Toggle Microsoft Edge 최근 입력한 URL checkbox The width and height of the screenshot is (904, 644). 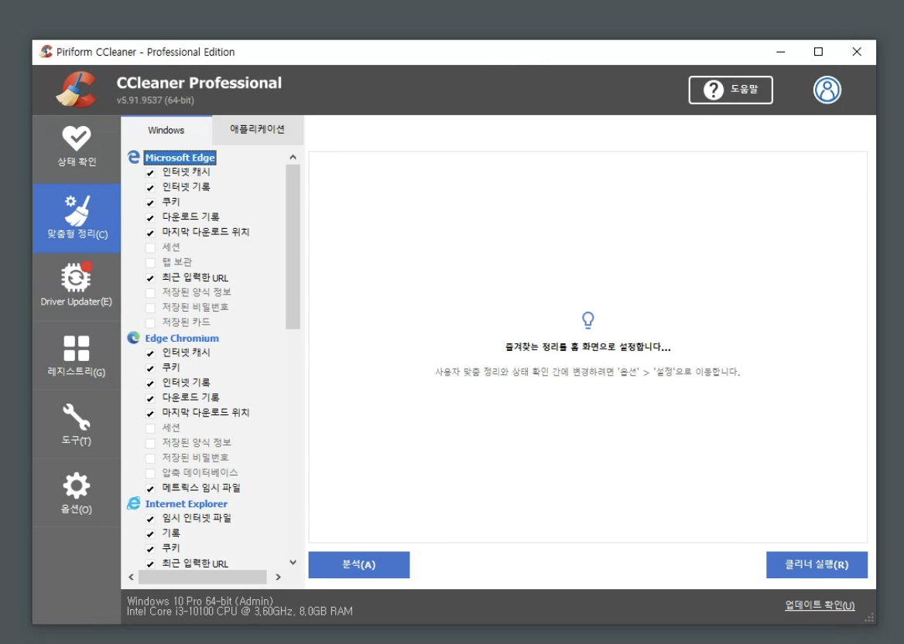[150, 278]
